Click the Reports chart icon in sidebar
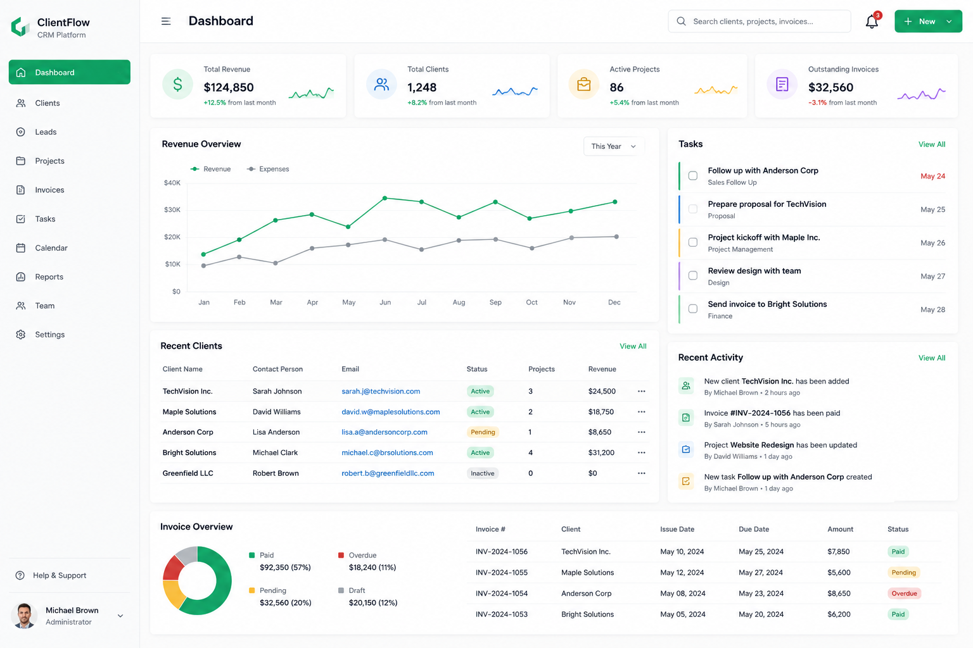Image resolution: width=973 pixels, height=648 pixels. click(21, 277)
